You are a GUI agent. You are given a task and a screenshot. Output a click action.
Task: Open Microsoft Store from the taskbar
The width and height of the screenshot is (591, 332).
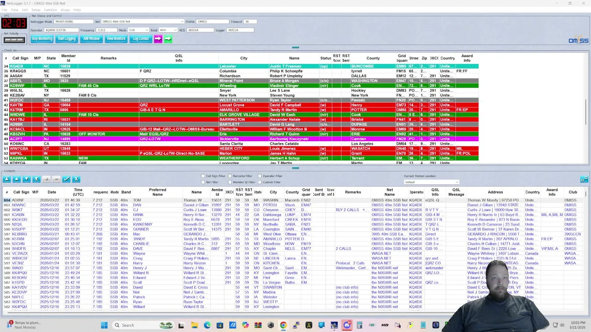(x=220, y=325)
